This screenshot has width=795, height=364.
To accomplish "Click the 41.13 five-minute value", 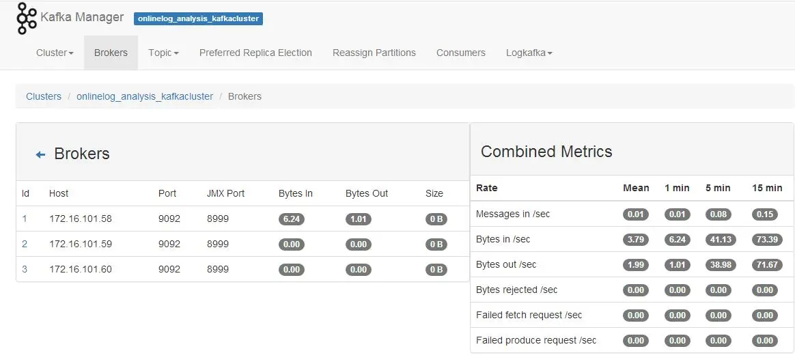I will tap(721, 239).
